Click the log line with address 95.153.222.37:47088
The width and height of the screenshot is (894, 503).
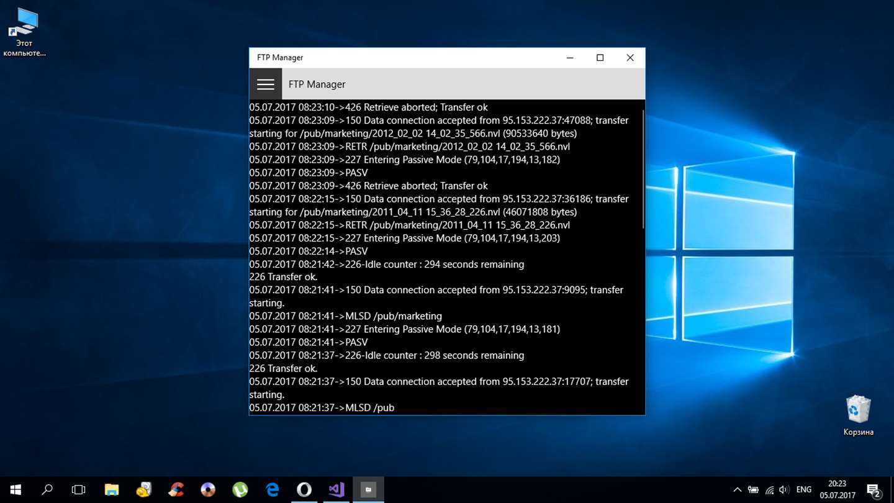coord(439,120)
